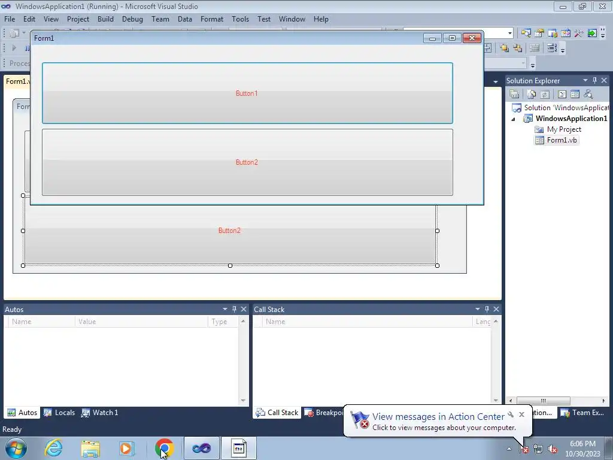Open Google Chrome from the taskbar
Image resolution: width=613 pixels, height=460 pixels.
click(x=164, y=448)
